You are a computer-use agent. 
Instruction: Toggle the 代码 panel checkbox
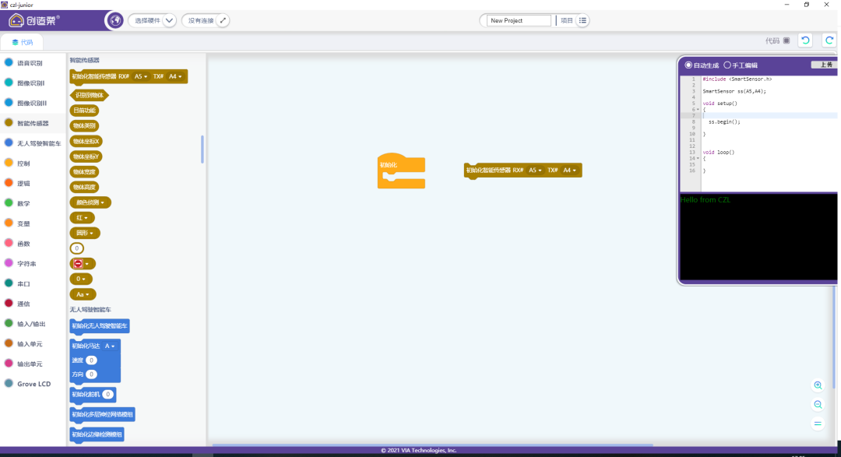point(786,40)
